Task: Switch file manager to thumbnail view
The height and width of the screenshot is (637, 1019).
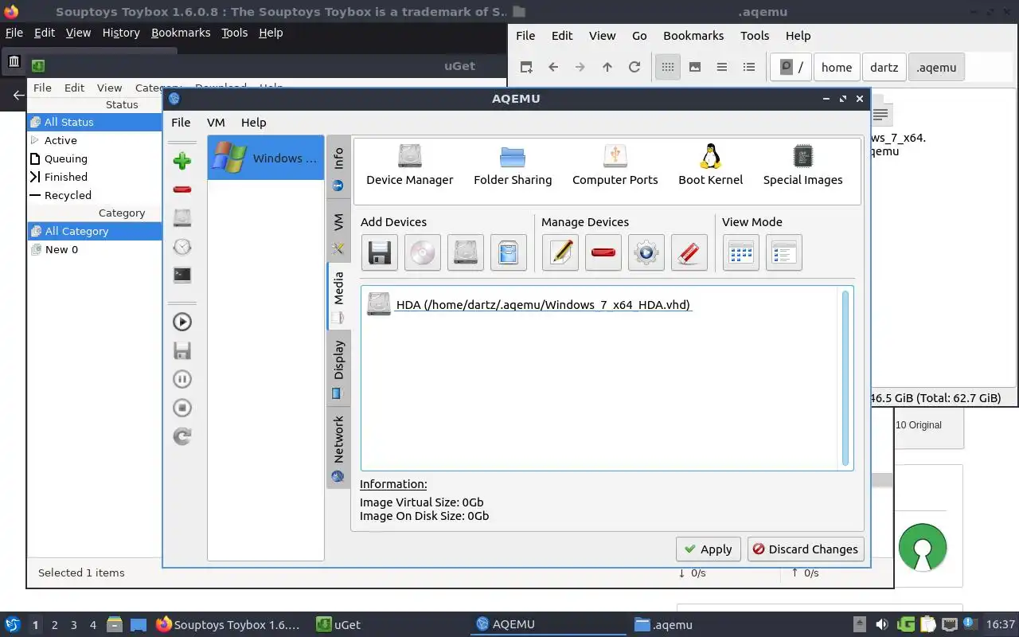Action: click(695, 67)
